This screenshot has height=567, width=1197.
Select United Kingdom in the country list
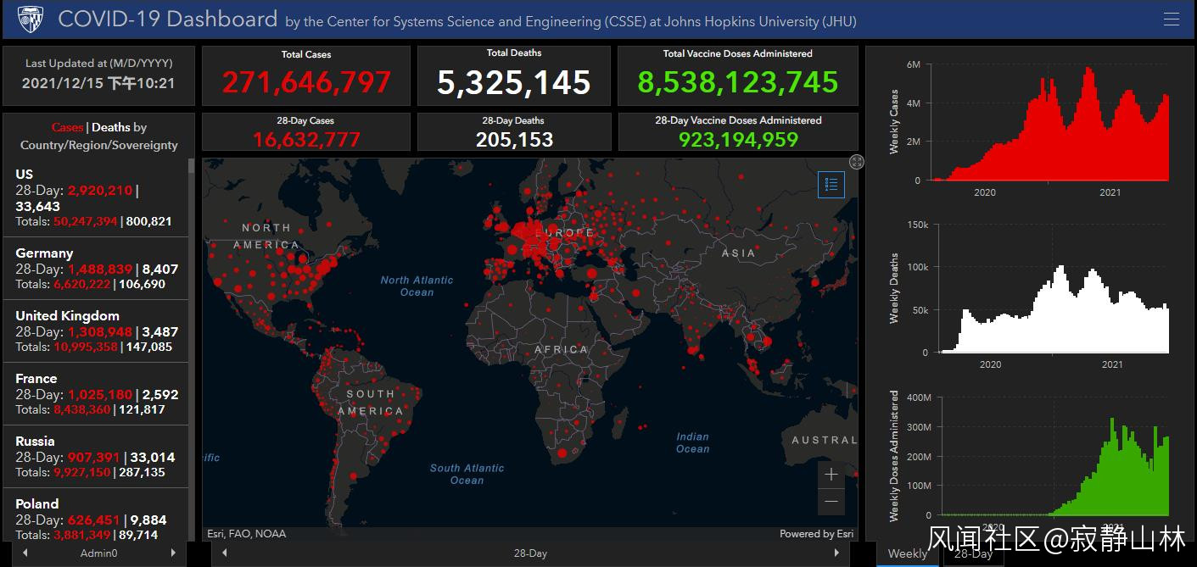tap(96, 331)
